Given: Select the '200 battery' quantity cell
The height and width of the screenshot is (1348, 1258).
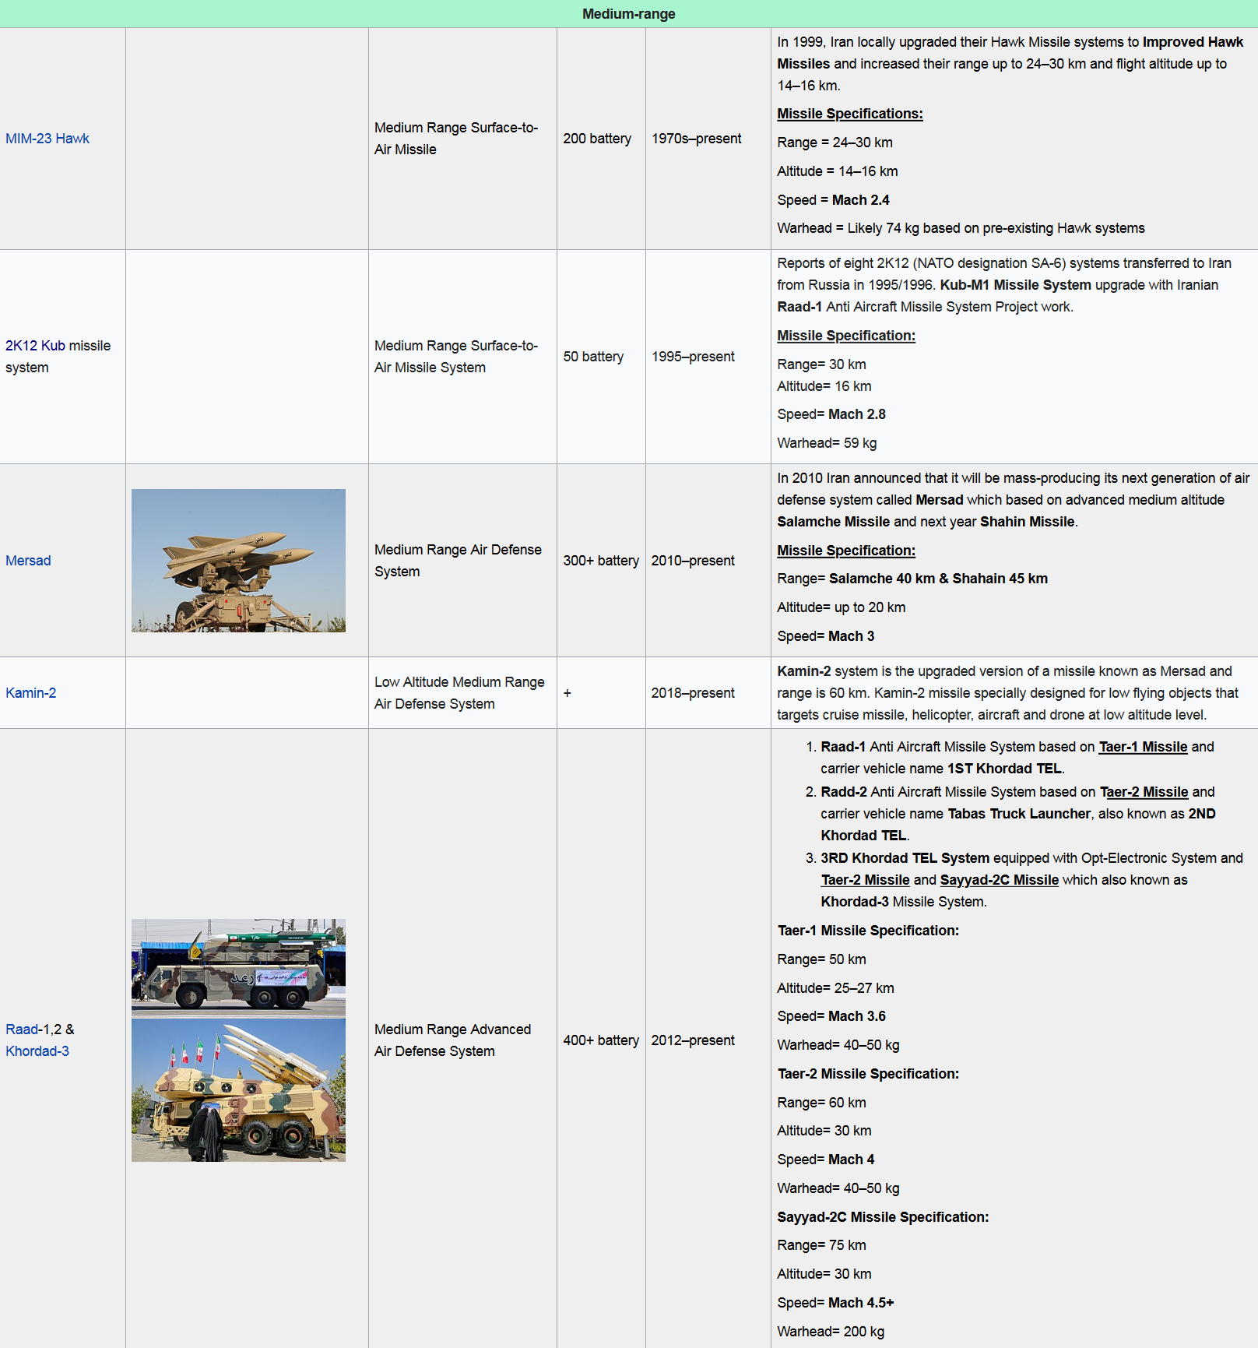Looking at the screenshot, I should pos(601,139).
